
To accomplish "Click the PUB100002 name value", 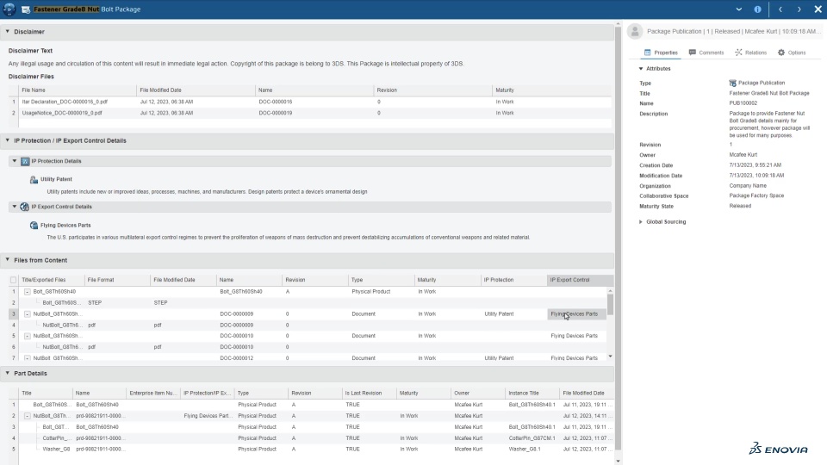I will pyautogui.click(x=743, y=103).
